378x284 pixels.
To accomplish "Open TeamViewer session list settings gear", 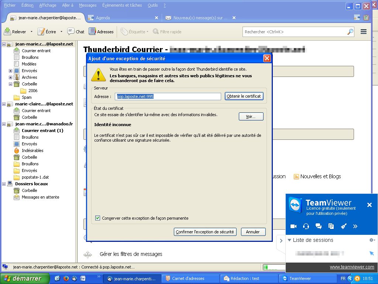I will 372,240.
